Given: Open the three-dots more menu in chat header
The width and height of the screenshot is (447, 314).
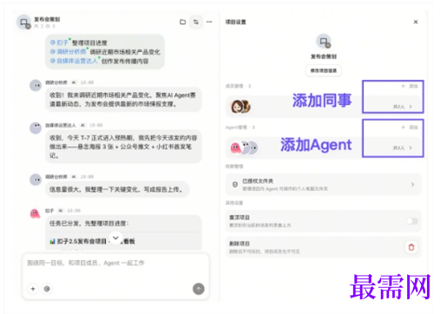Looking at the screenshot, I should (209, 22).
